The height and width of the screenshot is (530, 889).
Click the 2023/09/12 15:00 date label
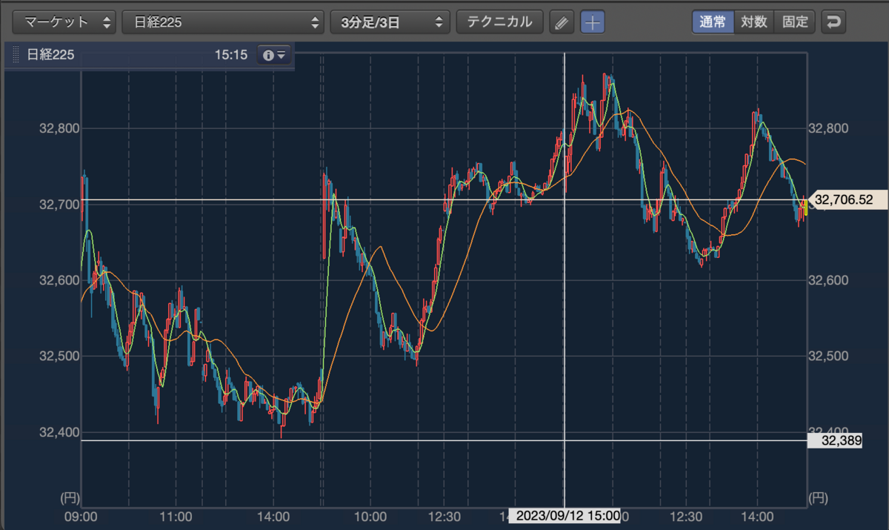pos(565,516)
